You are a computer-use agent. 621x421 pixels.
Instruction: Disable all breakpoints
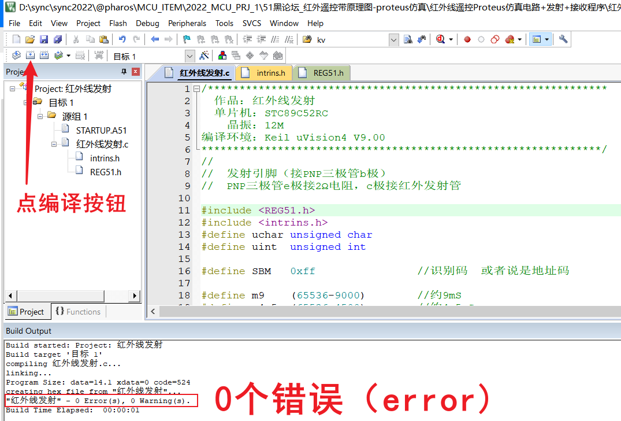tap(496, 39)
